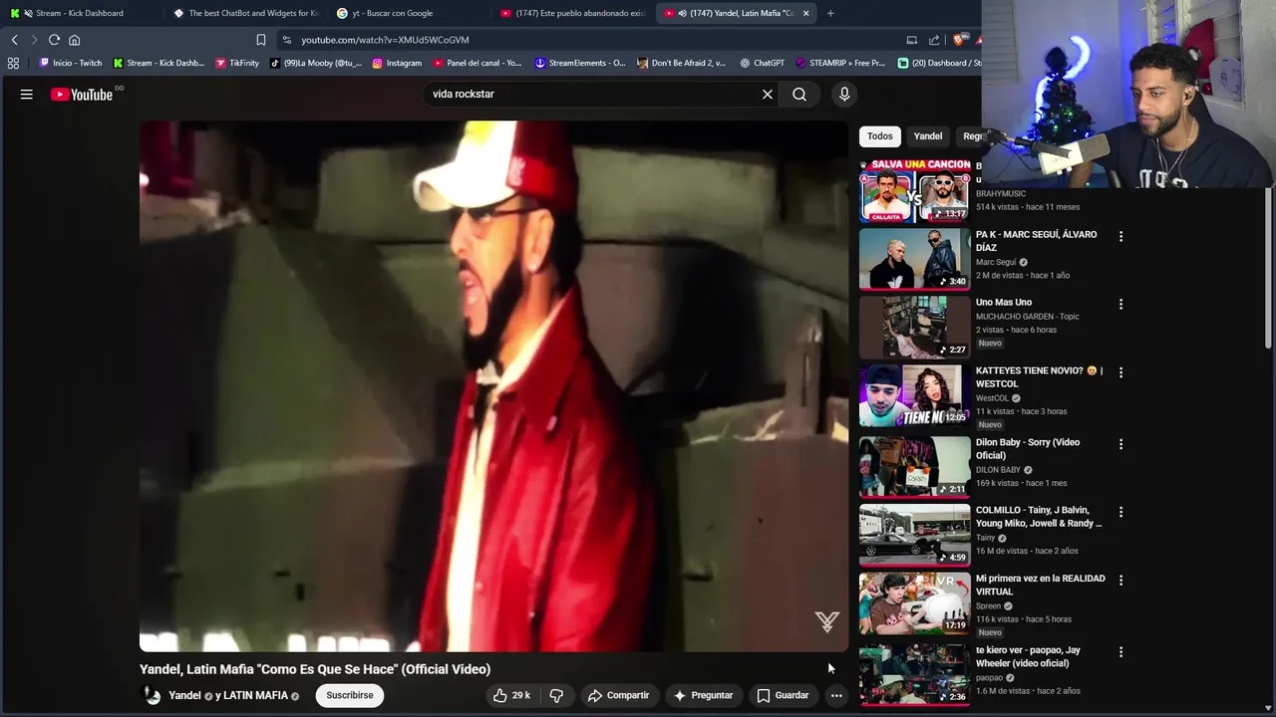The image size is (1276, 717).
Task: Open the Marc Seguí channel name
Action: coord(996,262)
